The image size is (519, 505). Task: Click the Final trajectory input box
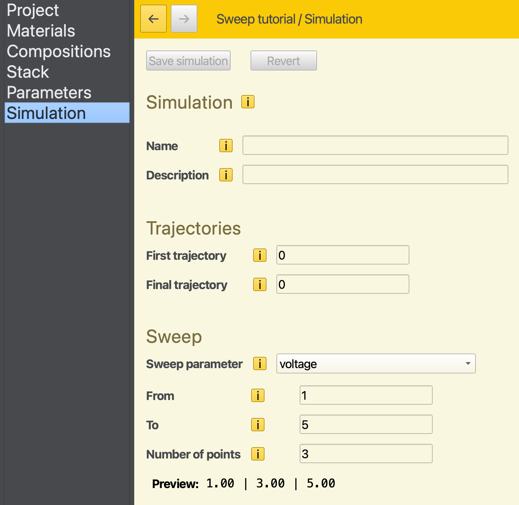[343, 284]
